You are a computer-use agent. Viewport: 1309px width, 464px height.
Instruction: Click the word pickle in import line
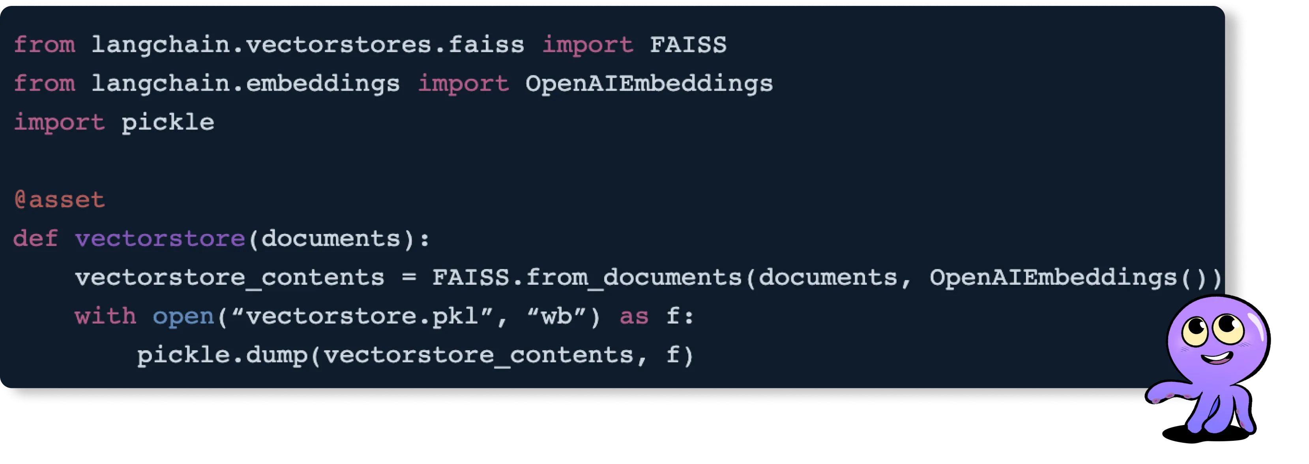(x=168, y=123)
